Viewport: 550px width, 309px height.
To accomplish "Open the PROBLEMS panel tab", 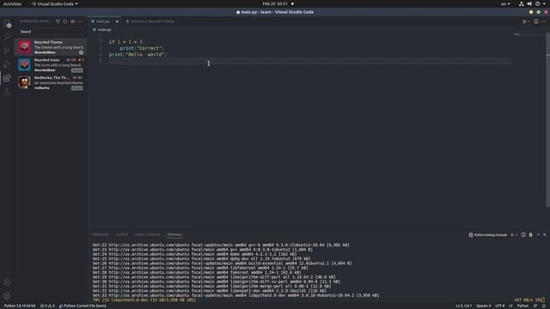I will point(101,234).
